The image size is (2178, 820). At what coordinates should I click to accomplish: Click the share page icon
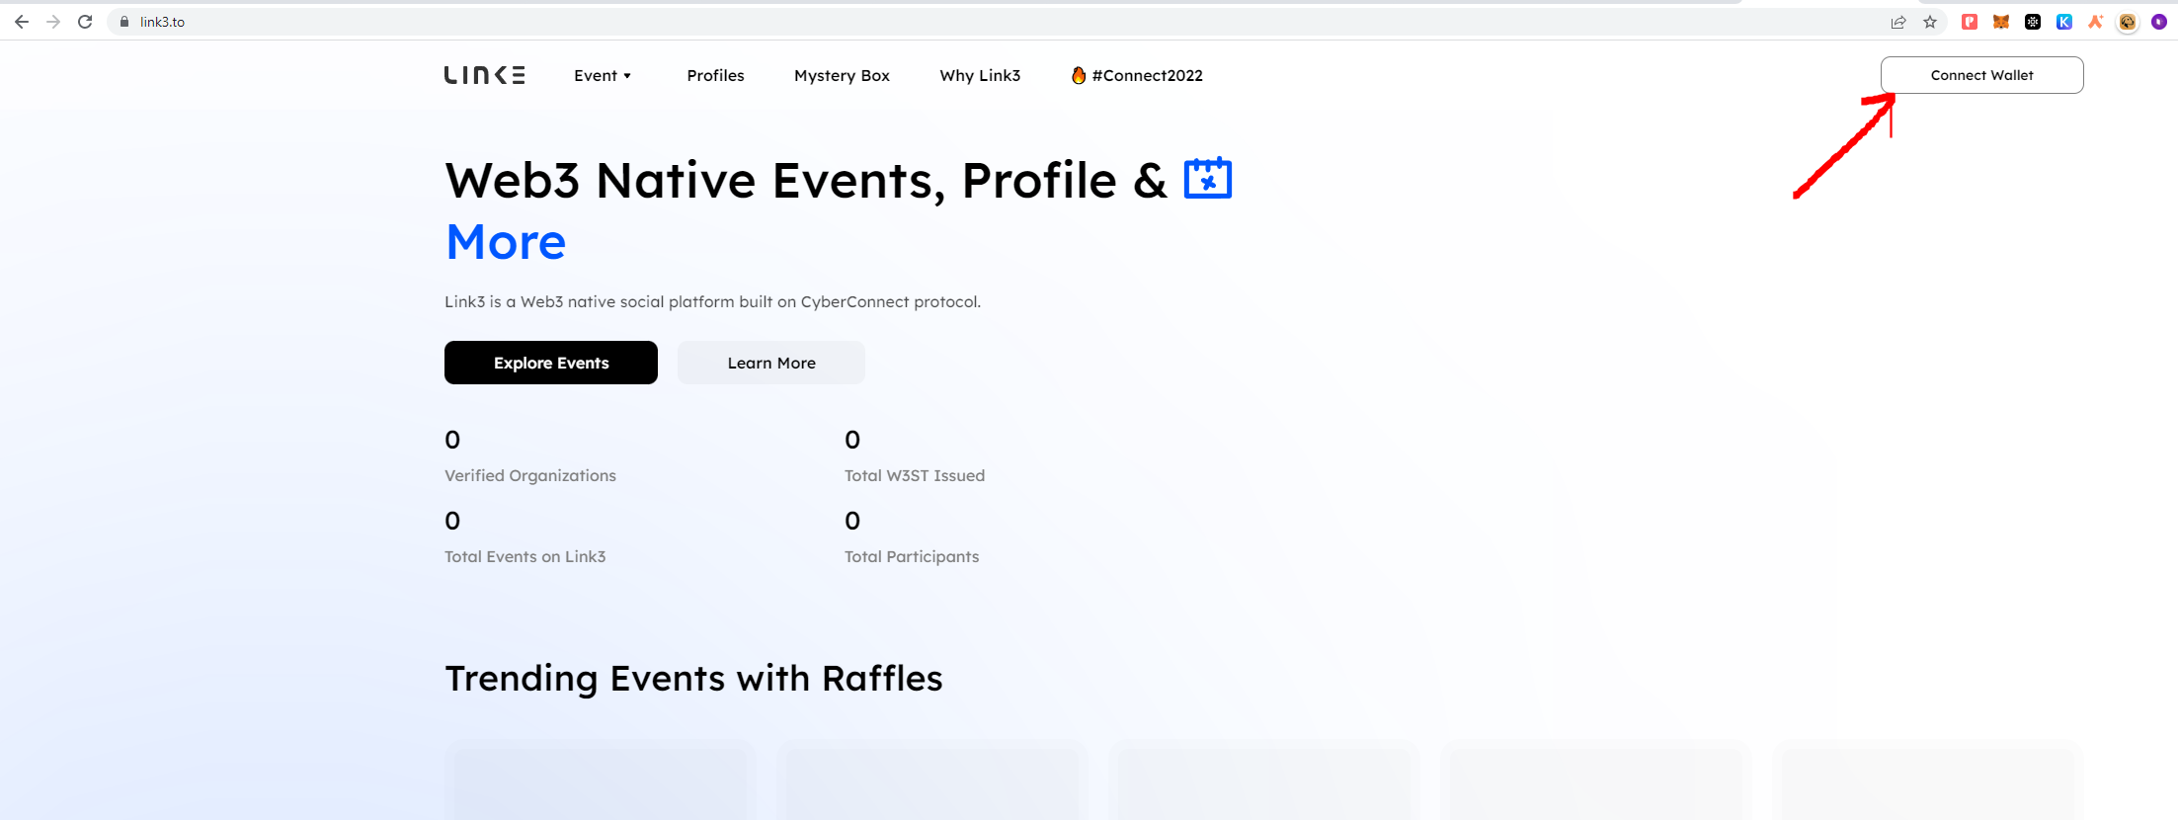(1898, 22)
